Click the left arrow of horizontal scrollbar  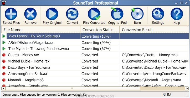pyautogui.click(x=3, y=89)
